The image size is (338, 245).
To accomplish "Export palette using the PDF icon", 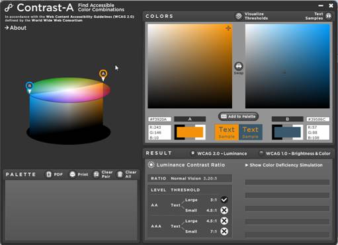I will (49, 174).
